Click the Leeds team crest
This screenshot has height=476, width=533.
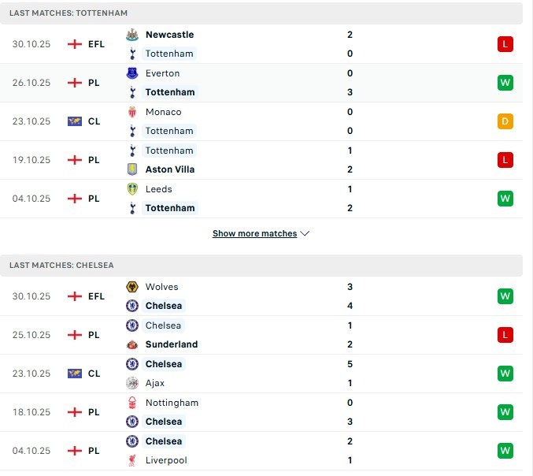point(132,189)
